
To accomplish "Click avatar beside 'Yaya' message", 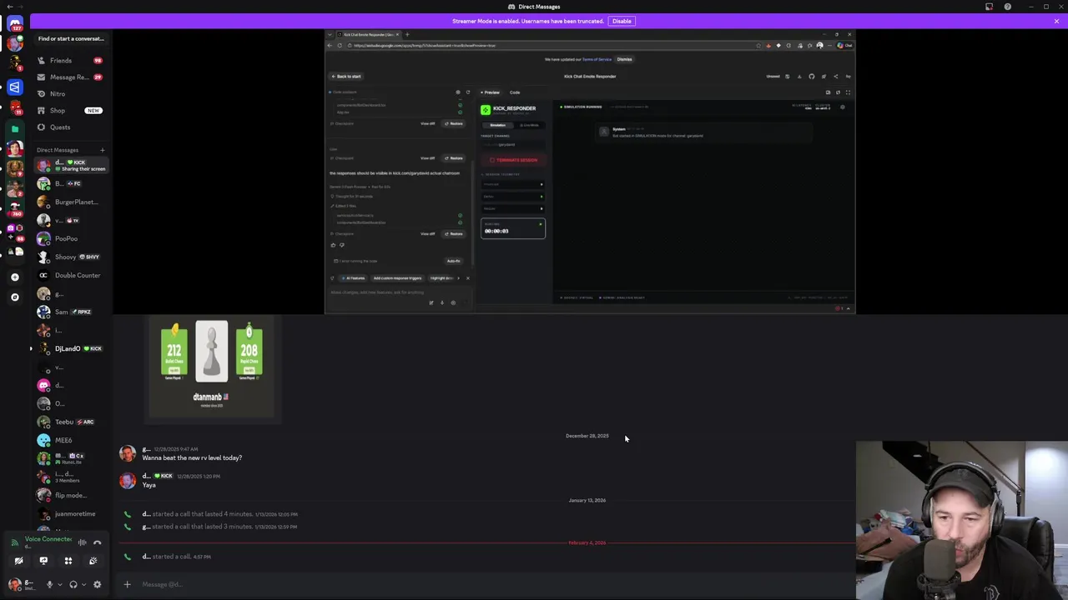I will point(127,480).
